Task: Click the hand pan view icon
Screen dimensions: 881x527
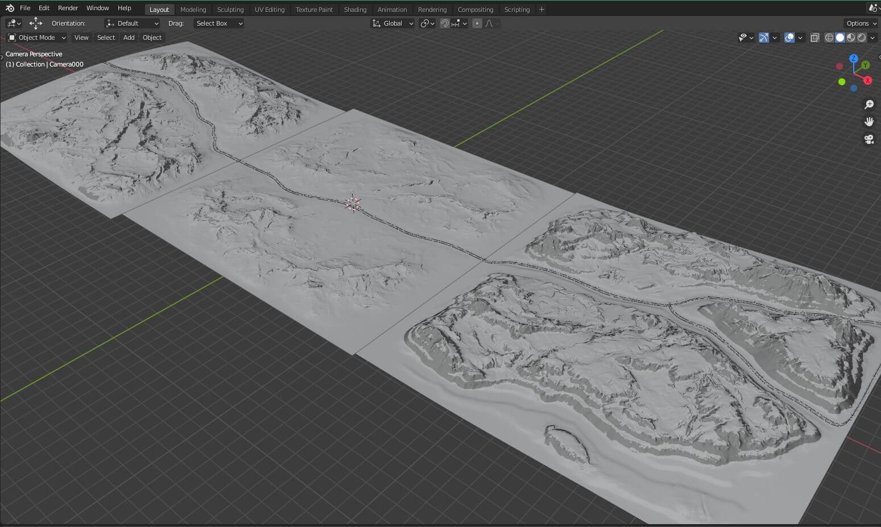Action: pyautogui.click(x=868, y=122)
